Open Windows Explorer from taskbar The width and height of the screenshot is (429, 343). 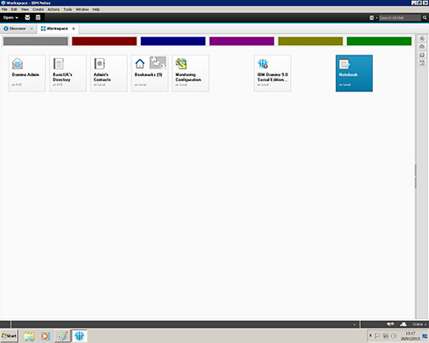[29, 336]
